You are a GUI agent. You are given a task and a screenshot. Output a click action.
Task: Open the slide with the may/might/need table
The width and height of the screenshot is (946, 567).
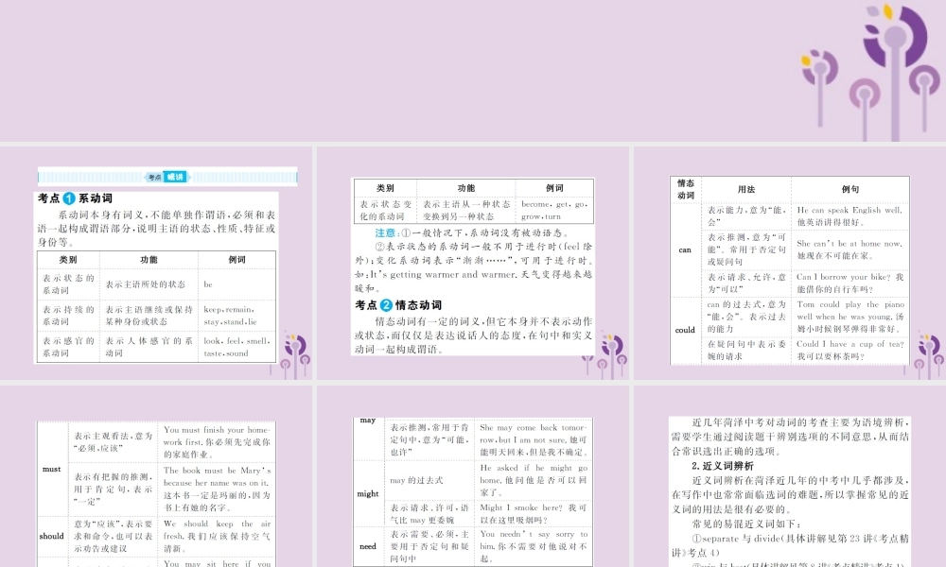[473, 476]
